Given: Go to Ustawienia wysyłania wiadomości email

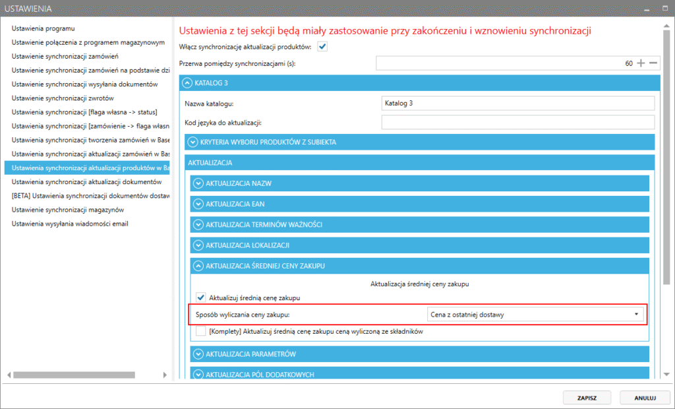Looking at the screenshot, I should [70, 224].
